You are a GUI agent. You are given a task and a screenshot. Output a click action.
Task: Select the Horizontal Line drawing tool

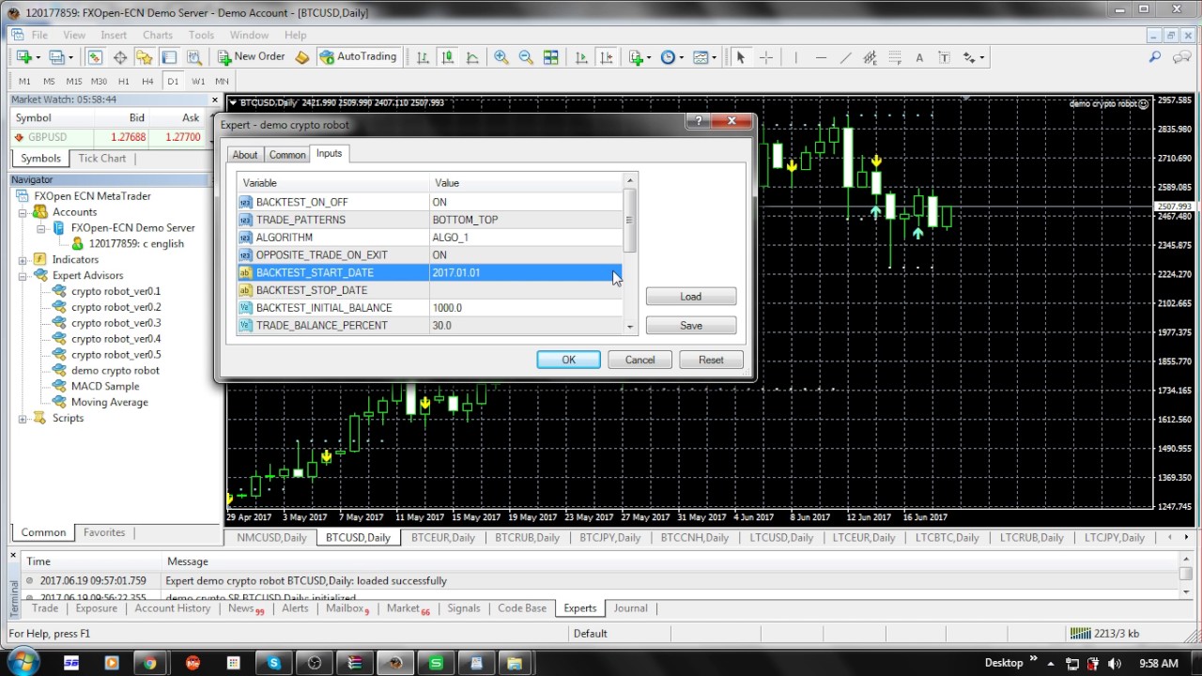pyautogui.click(x=821, y=57)
